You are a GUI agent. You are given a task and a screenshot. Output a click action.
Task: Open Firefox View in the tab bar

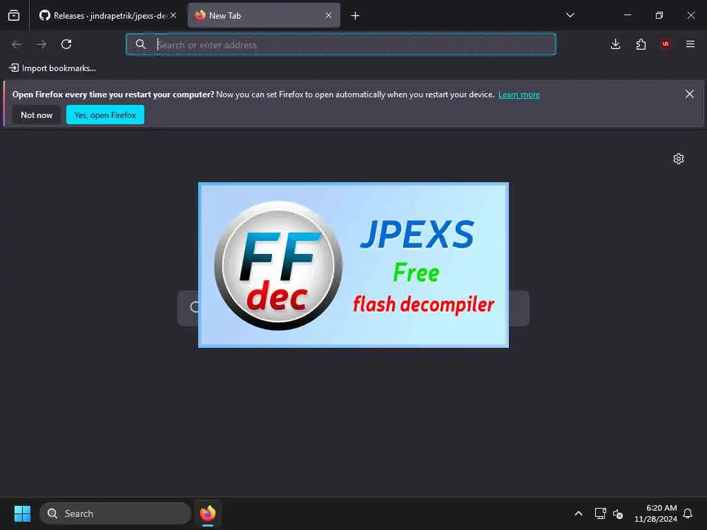[x=14, y=15]
